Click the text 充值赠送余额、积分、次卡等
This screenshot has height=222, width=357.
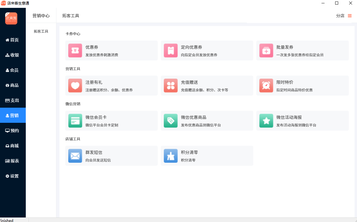pos(204,90)
